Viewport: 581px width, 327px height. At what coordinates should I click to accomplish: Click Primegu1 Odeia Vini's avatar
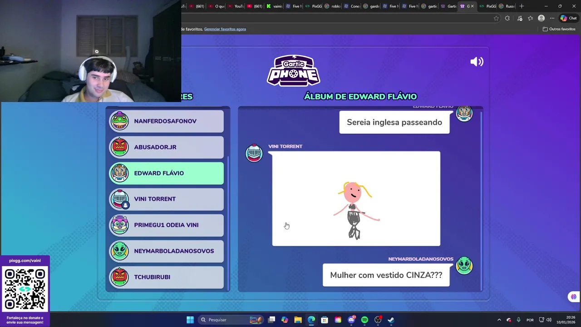[120, 225]
